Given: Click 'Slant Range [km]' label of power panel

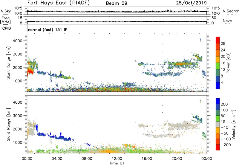Looking at the screenshot, I should click(x=8, y=63).
